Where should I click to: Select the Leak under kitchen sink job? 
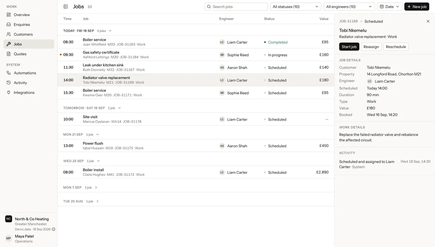click(196, 67)
